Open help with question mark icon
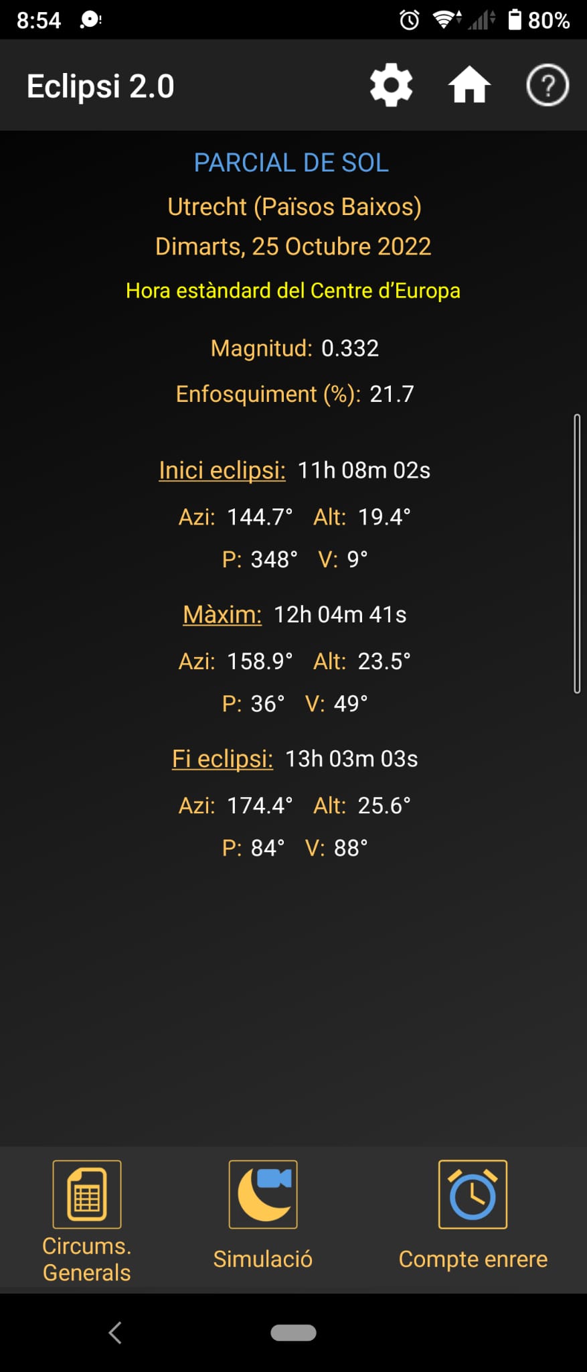The height and width of the screenshot is (1372, 587). (548, 85)
